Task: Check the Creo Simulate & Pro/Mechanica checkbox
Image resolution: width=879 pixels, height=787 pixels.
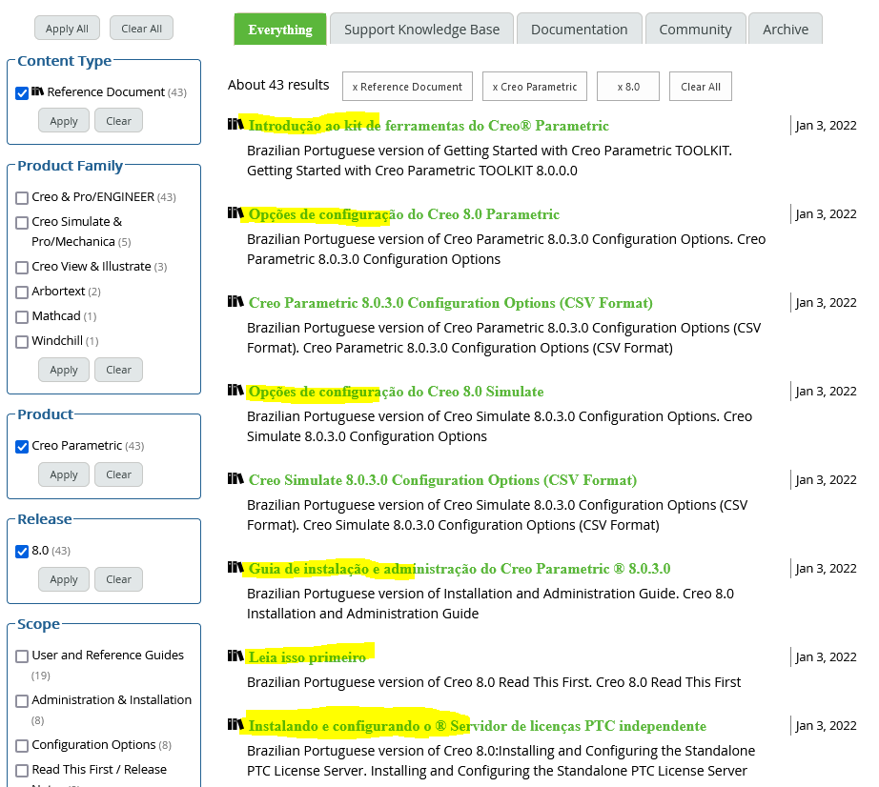Action: 22,222
